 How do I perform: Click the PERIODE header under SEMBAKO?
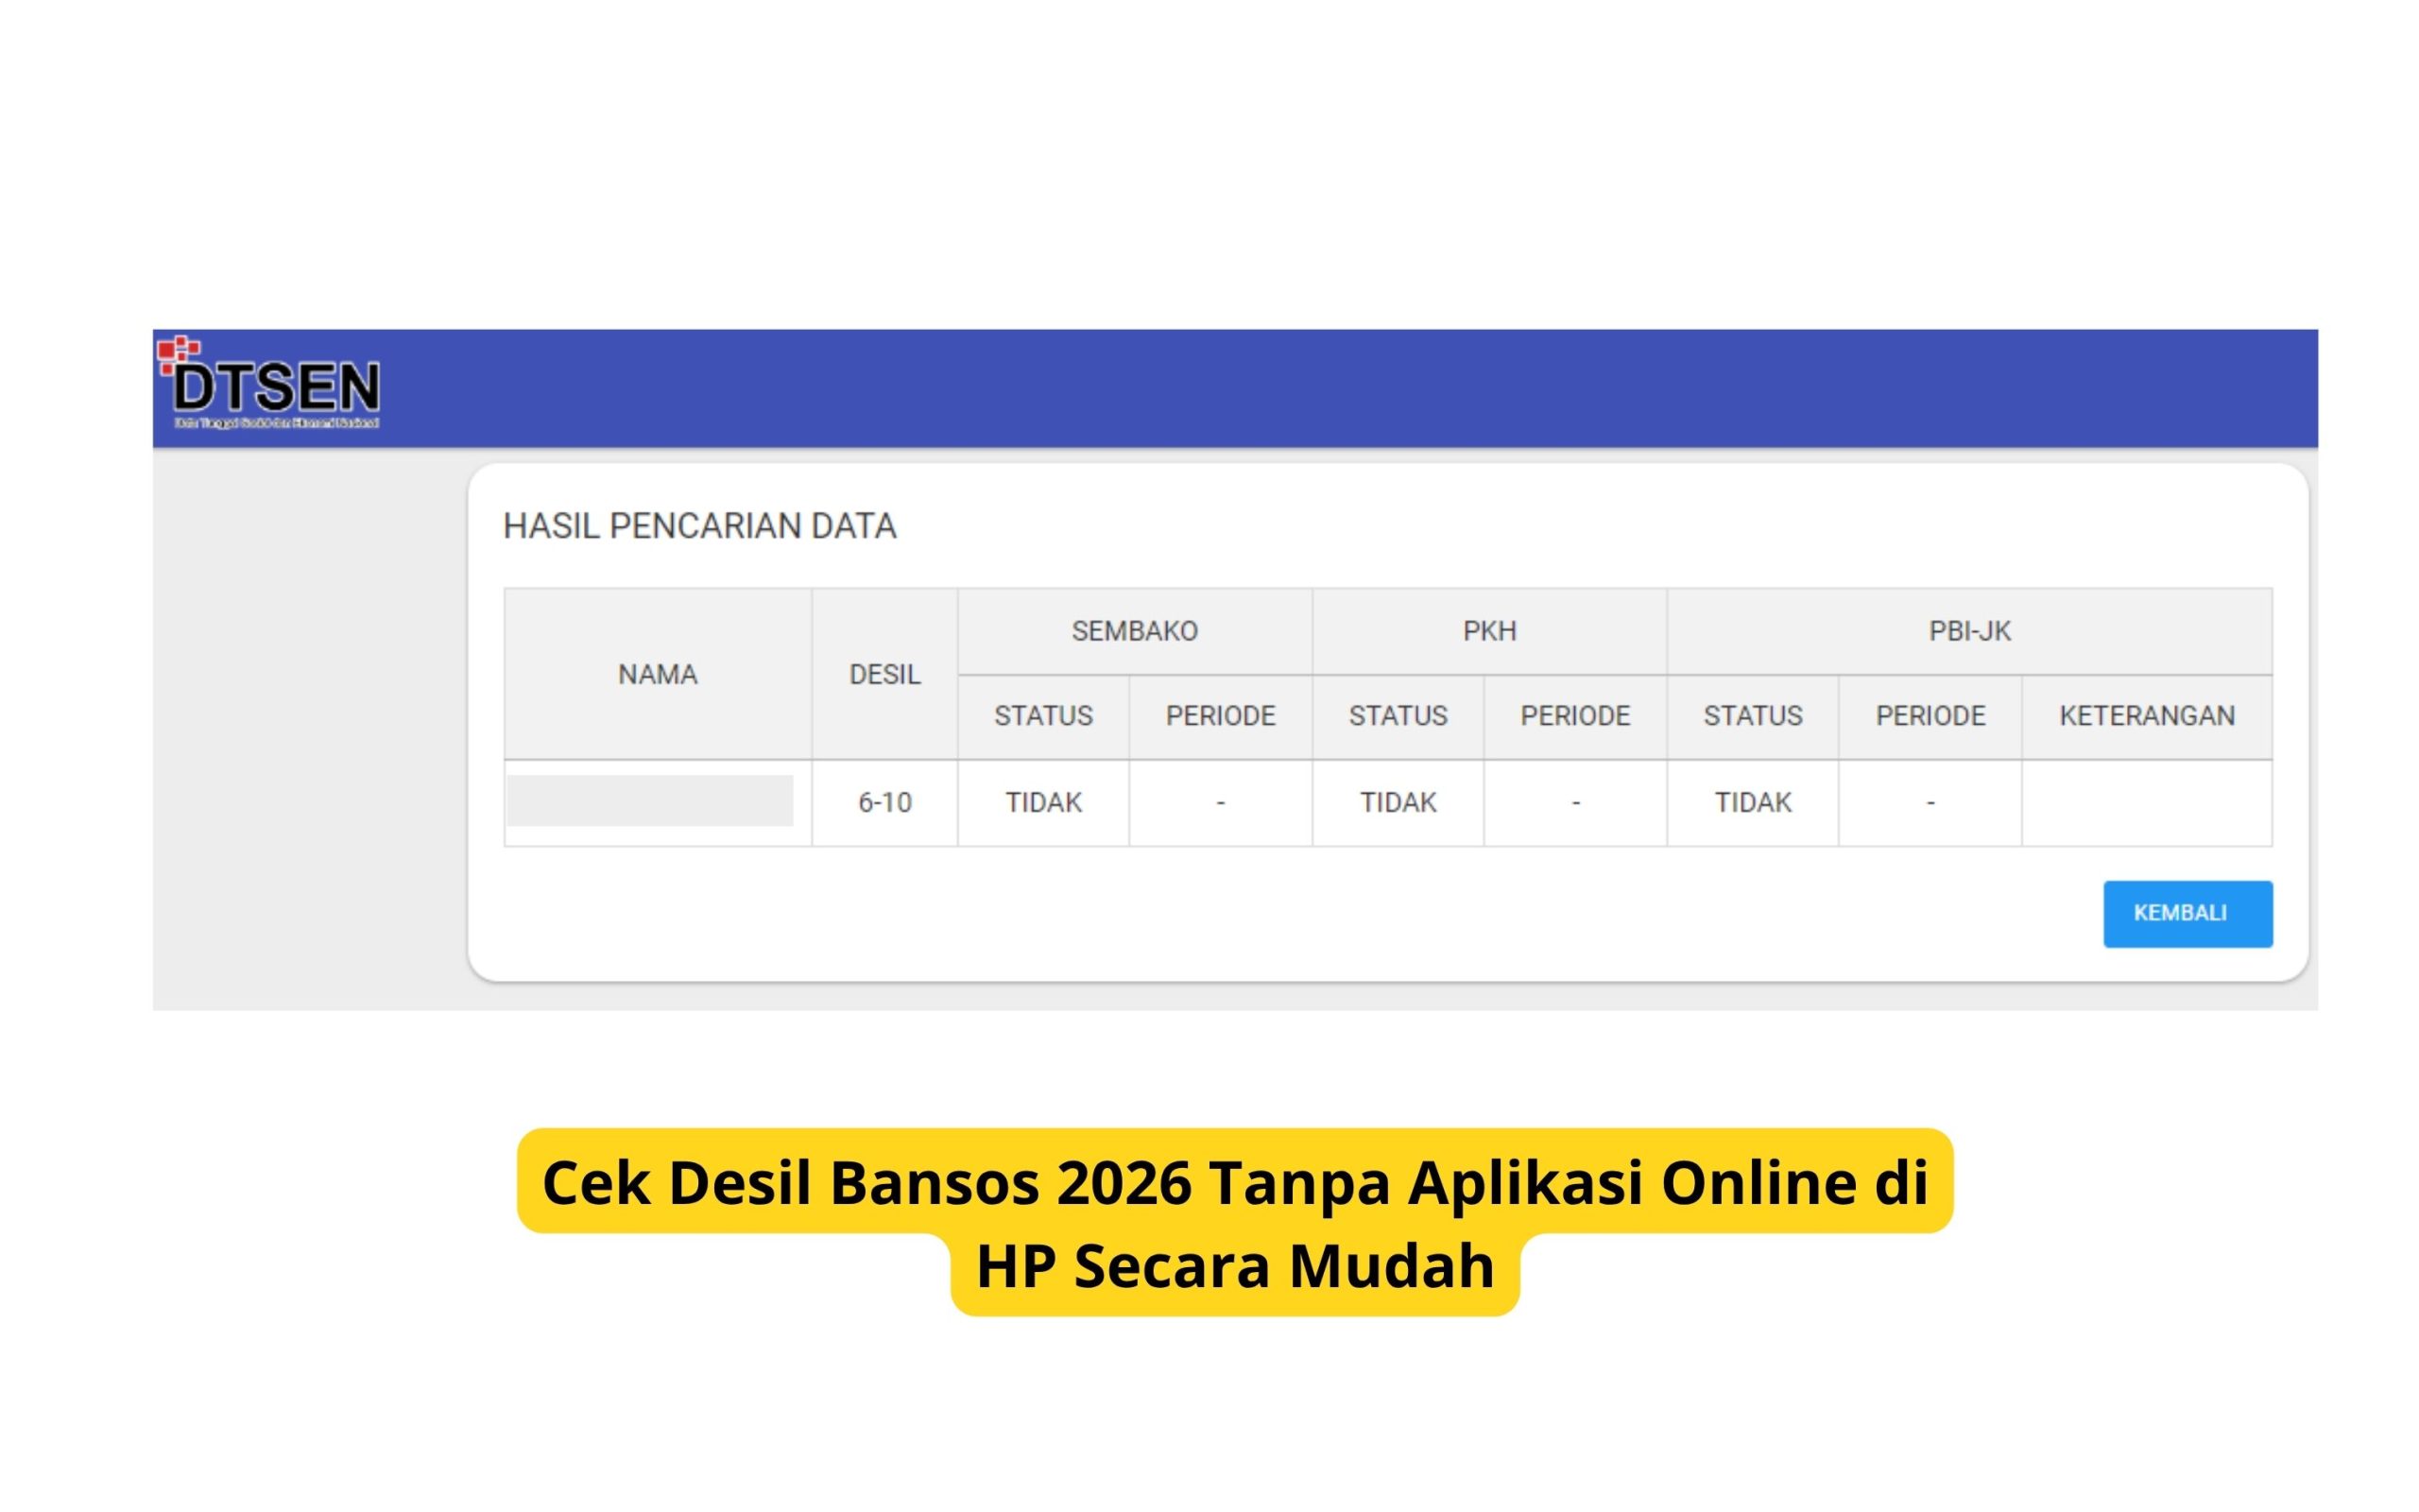1221,716
